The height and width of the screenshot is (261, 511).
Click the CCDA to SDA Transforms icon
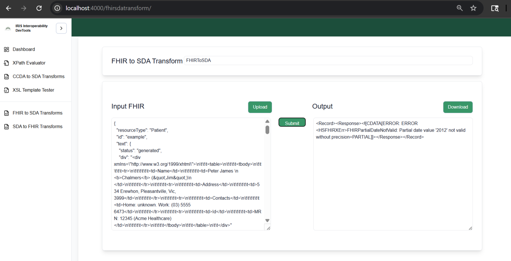pos(6,77)
